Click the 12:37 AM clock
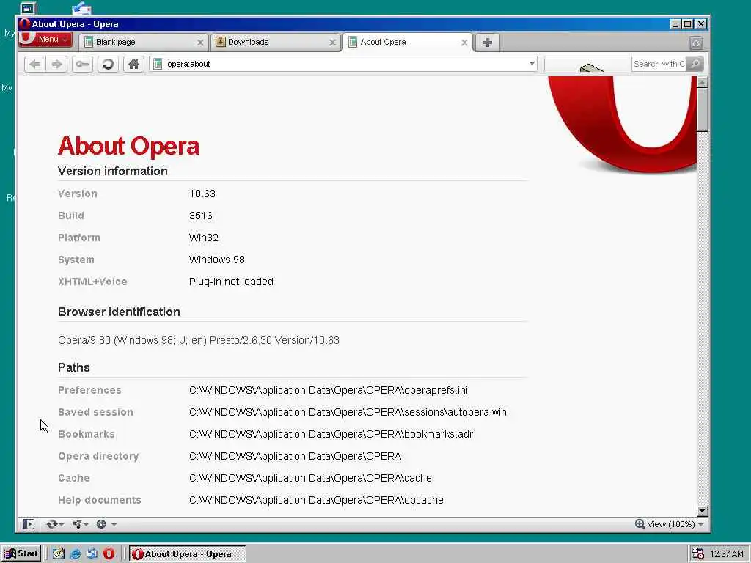The width and height of the screenshot is (751, 563). point(727,554)
